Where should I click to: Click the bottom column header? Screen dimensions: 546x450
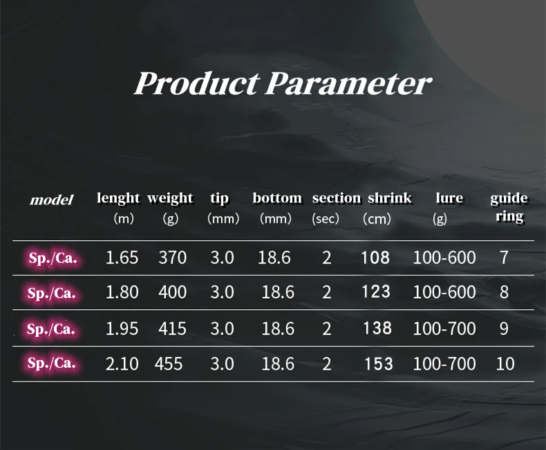coord(277,198)
